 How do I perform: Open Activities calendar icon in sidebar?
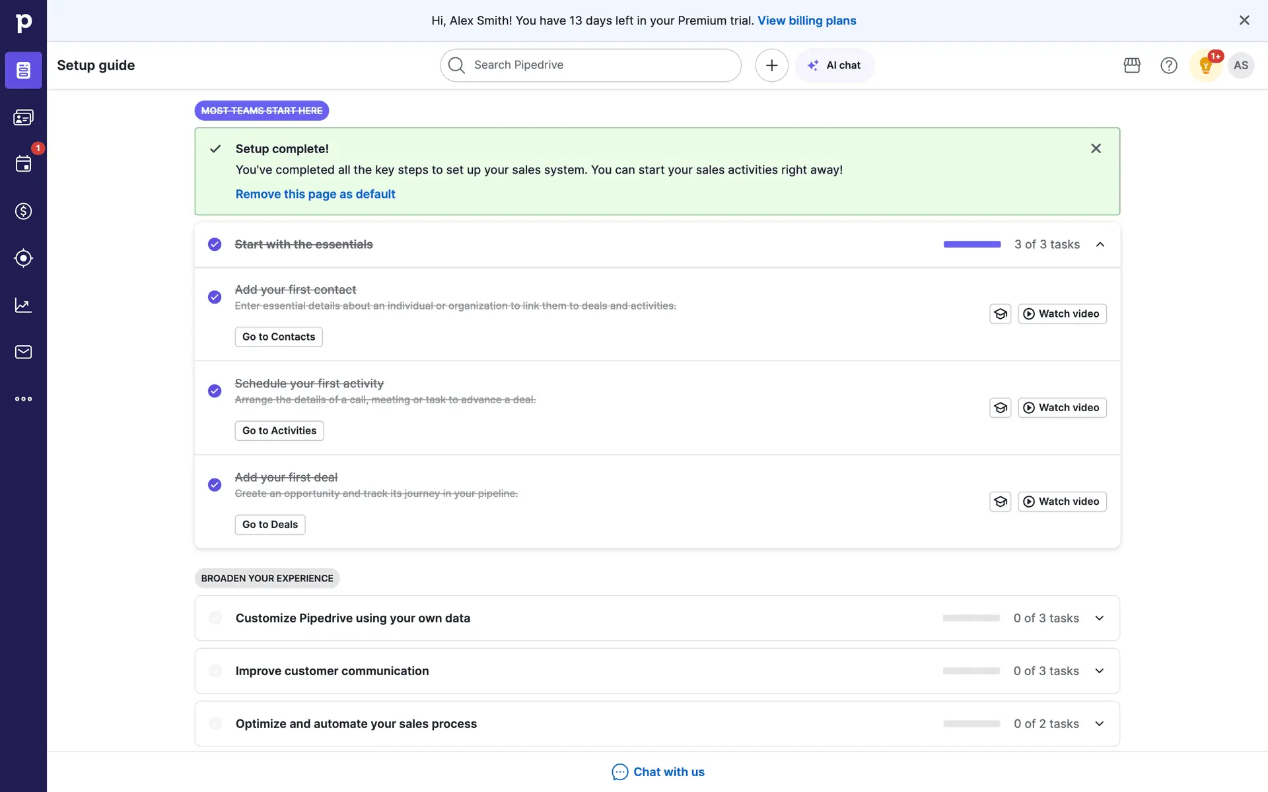[23, 164]
